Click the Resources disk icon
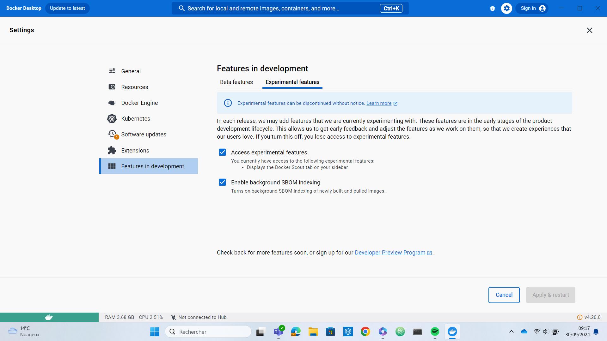Viewport: 607px width, 341px height. (112, 87)
